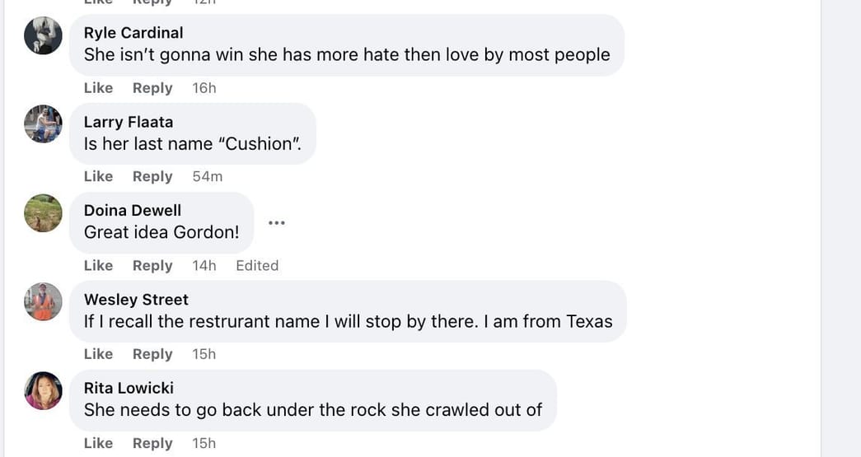Like Doina Dewell's comment
This screenshot has width=861, height=457.
[x=98, y=266]
